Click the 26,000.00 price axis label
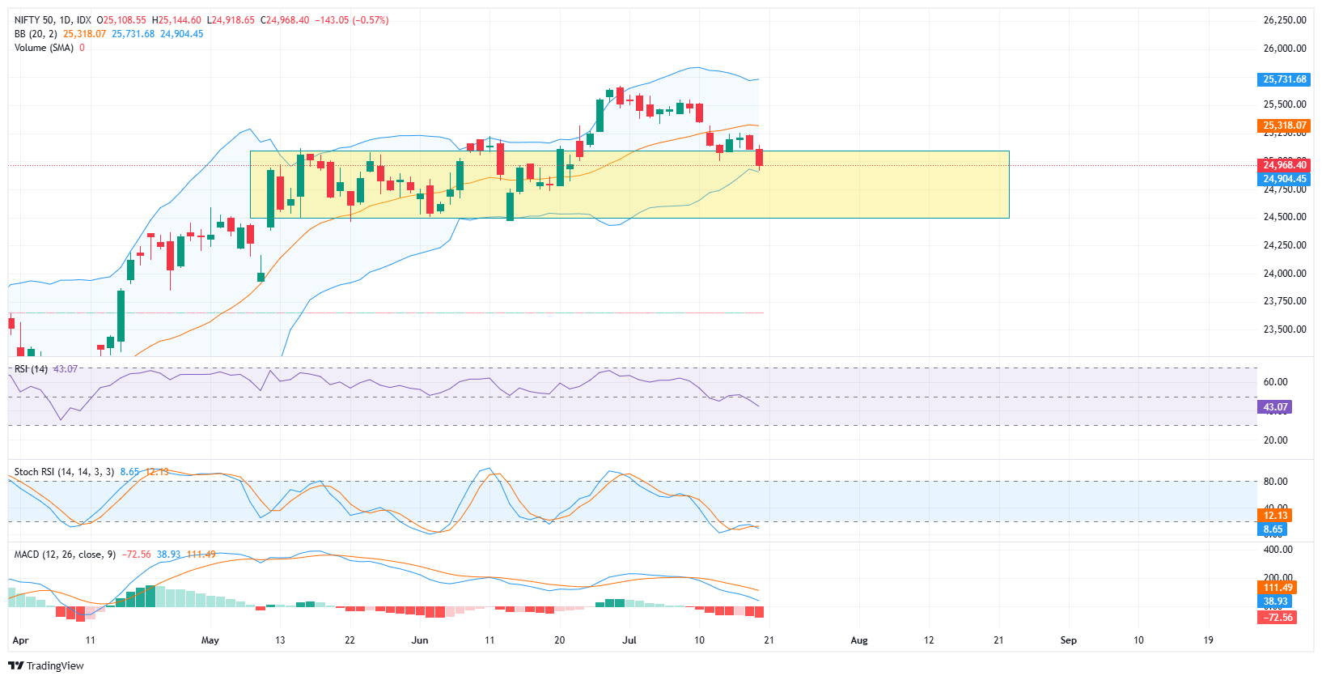The height and width of the screenshot is (680, 1322). pos(1285,49)
